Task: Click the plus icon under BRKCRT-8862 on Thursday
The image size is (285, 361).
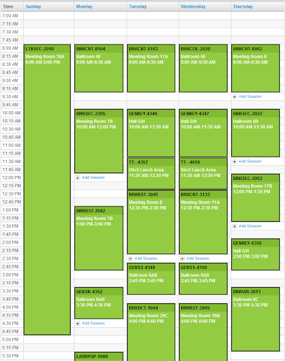Action: pos(235,96)
